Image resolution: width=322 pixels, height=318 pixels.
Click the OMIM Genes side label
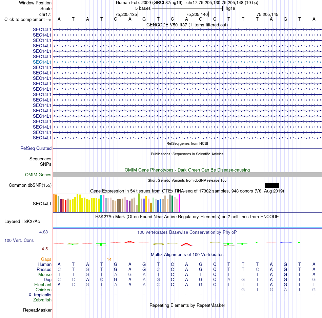click(x=38, y=175)
